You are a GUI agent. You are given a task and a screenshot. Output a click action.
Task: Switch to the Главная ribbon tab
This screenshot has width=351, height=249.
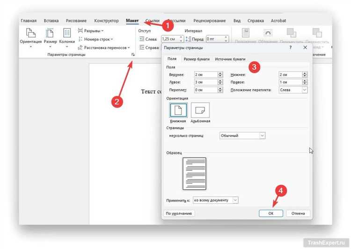[29, 21]
